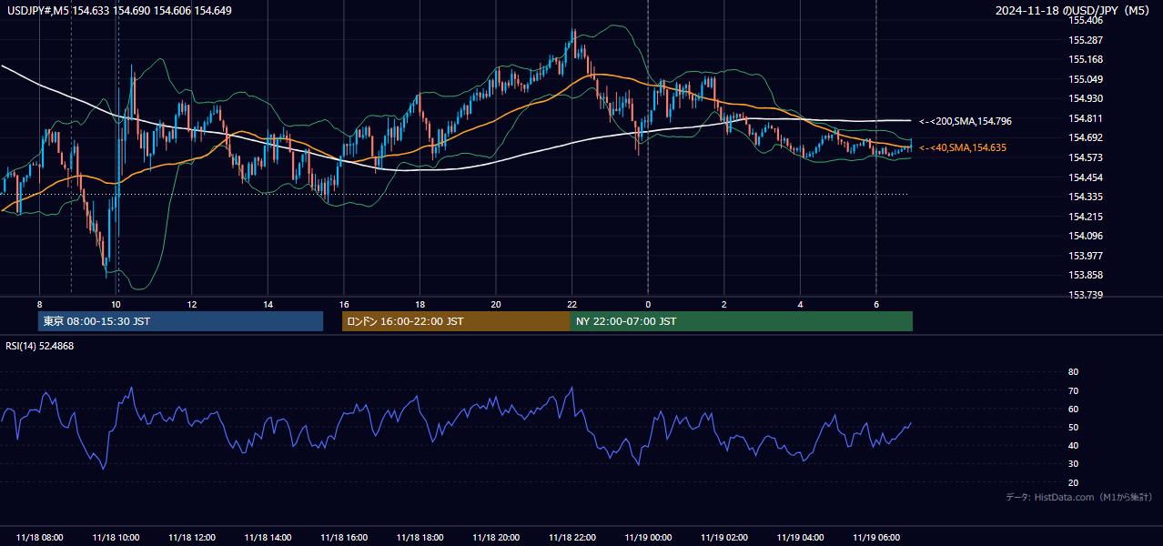1163x546 pixels.
Task: Click RSI scale level 30
Action: 1073,463
